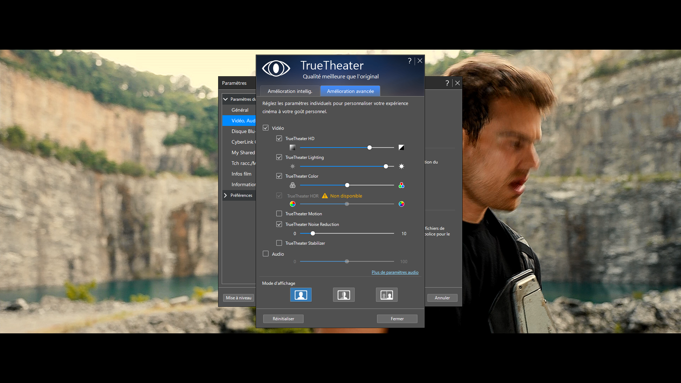Click low sharpness icon under TrueTheater HD
Screen dimensions: 681x383
point(293,148)
